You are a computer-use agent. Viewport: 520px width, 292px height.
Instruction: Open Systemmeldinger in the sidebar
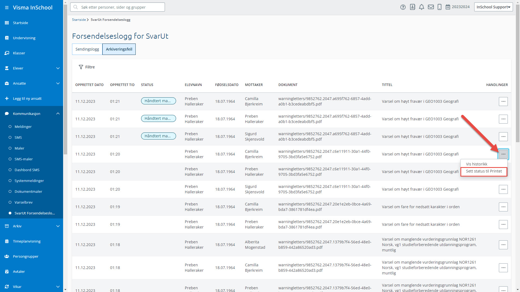(x=29, y=181)
